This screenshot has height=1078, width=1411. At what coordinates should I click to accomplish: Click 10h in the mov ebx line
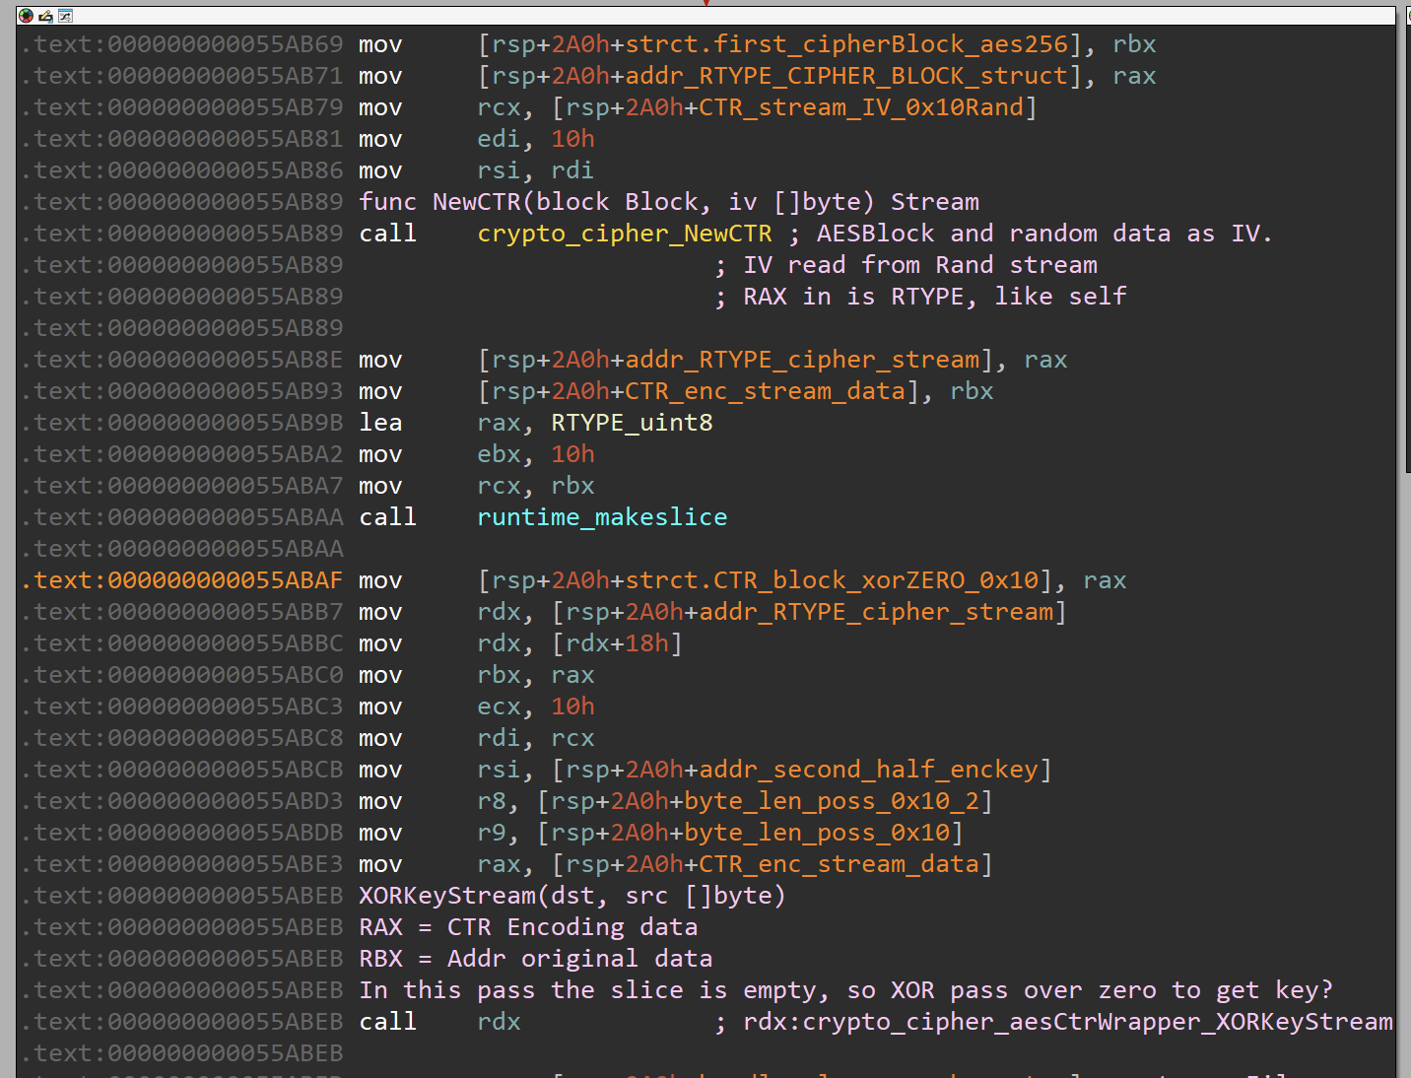click(x=572, y=454)
